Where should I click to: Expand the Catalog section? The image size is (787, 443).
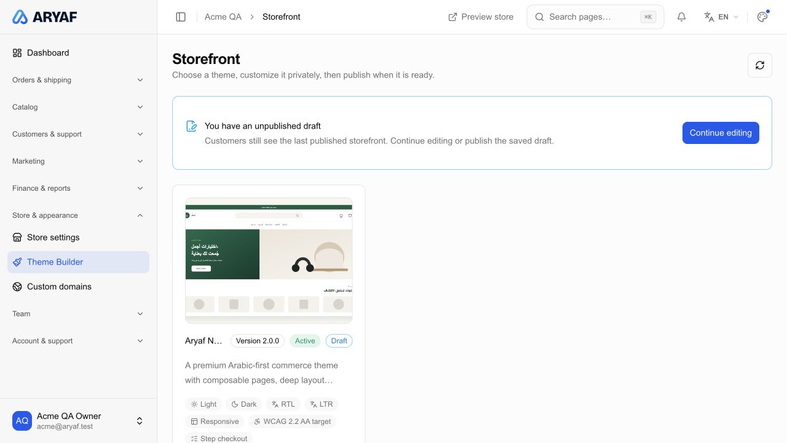(x=78, y=107)
